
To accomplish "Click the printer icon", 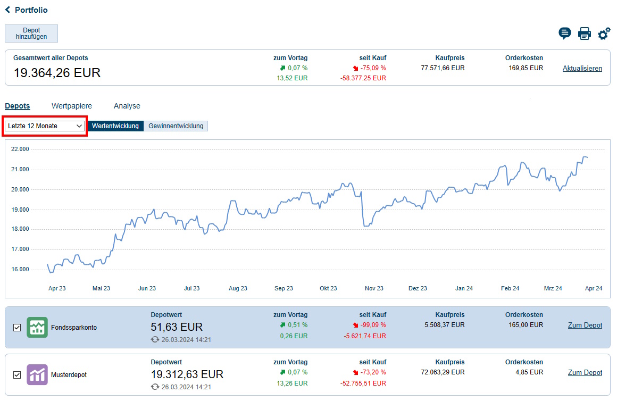I will coord(584,34).
